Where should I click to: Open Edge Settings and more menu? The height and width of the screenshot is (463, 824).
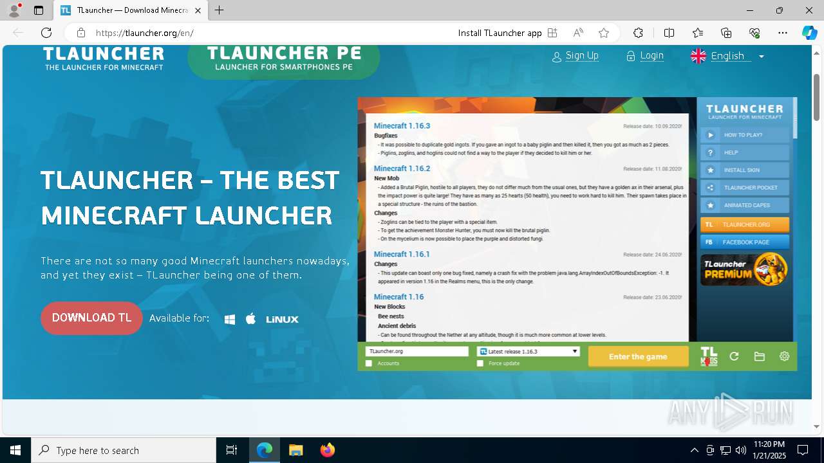tap(783, 33)
